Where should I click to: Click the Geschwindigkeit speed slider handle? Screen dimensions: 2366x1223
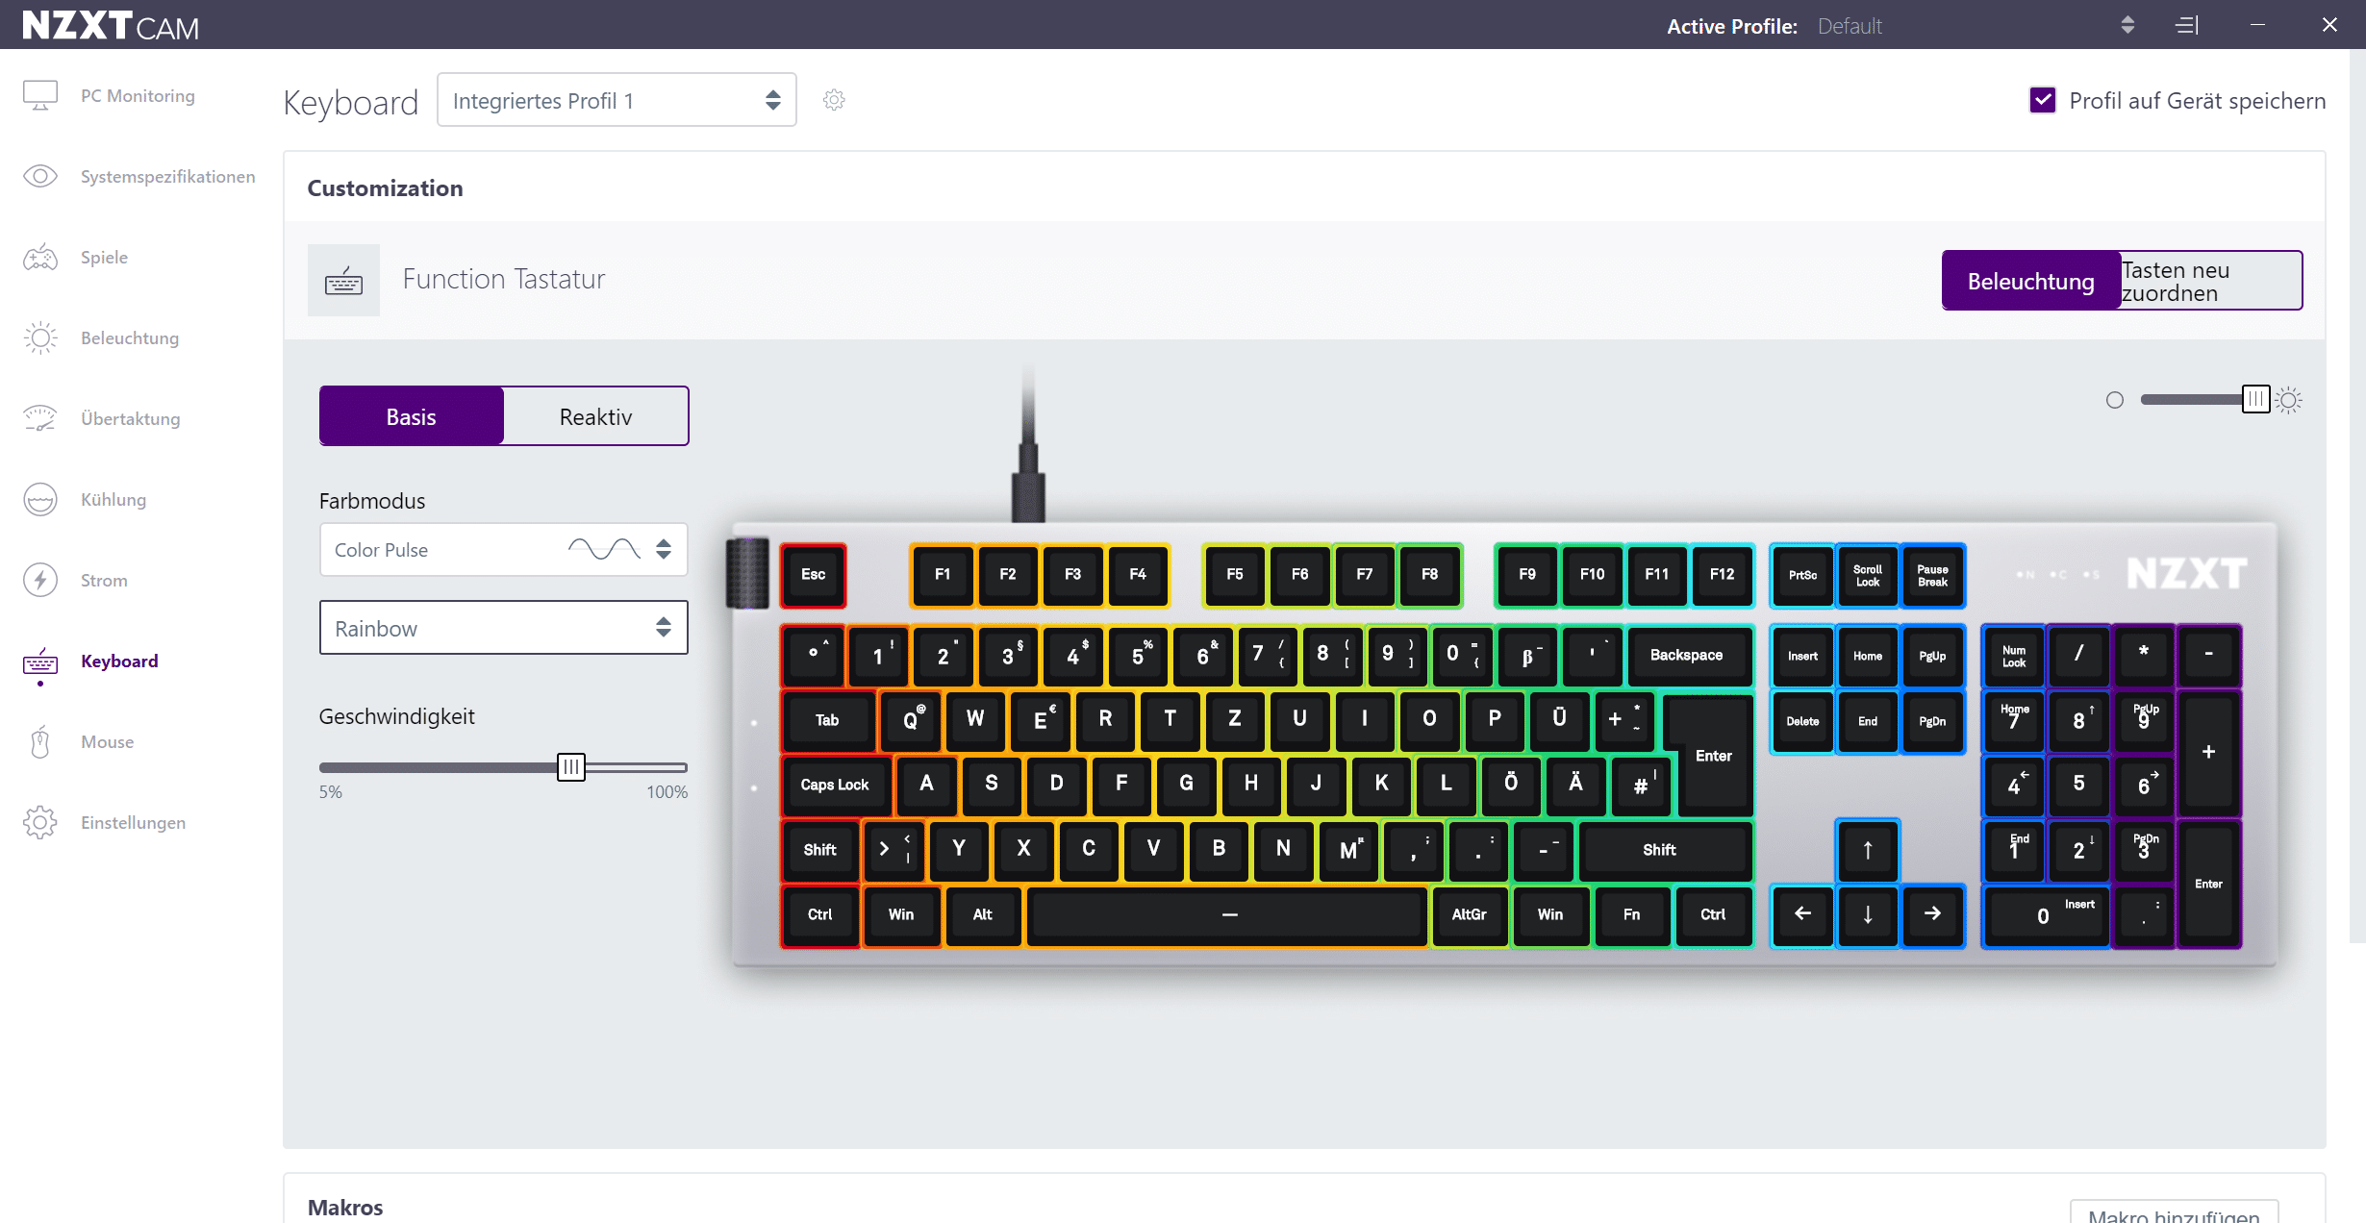tap(571, 767)
